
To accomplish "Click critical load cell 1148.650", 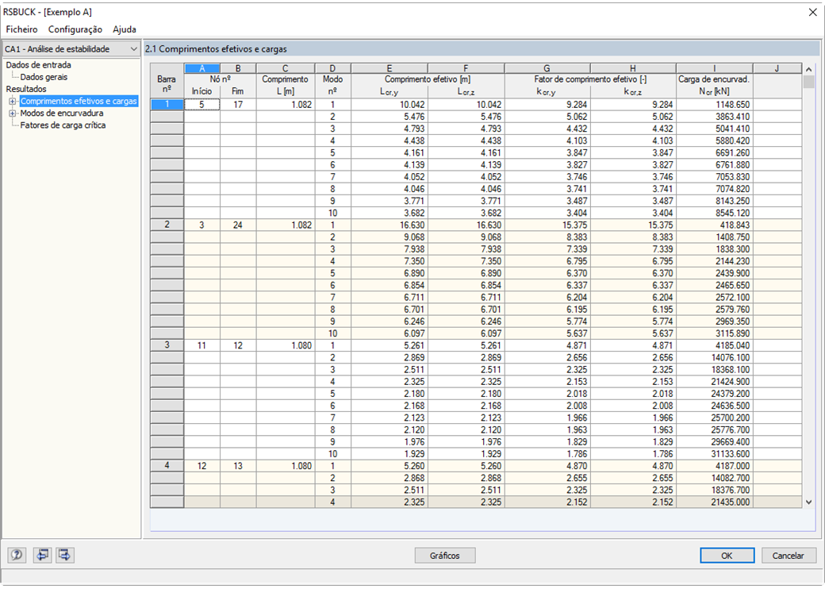I will 715,105.
